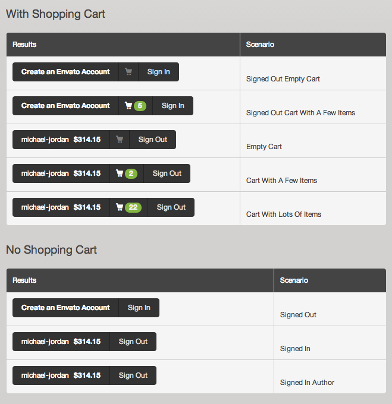
Task: Click Sign Out next to the 22-item cart
Action: [x=171, y=207]
